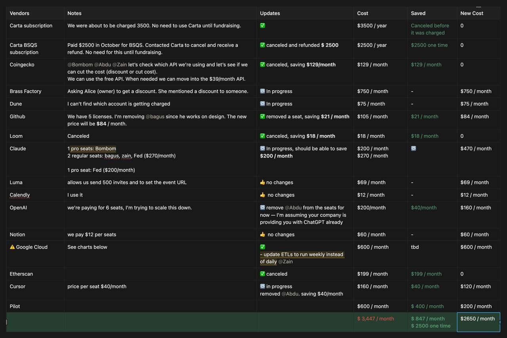Screen dimensions: 507x338
Task: Click the green checkmark in Google Cloud updates
Action: tap(262, 247)
